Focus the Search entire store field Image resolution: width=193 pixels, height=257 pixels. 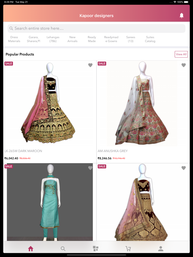tap(96, 28)
